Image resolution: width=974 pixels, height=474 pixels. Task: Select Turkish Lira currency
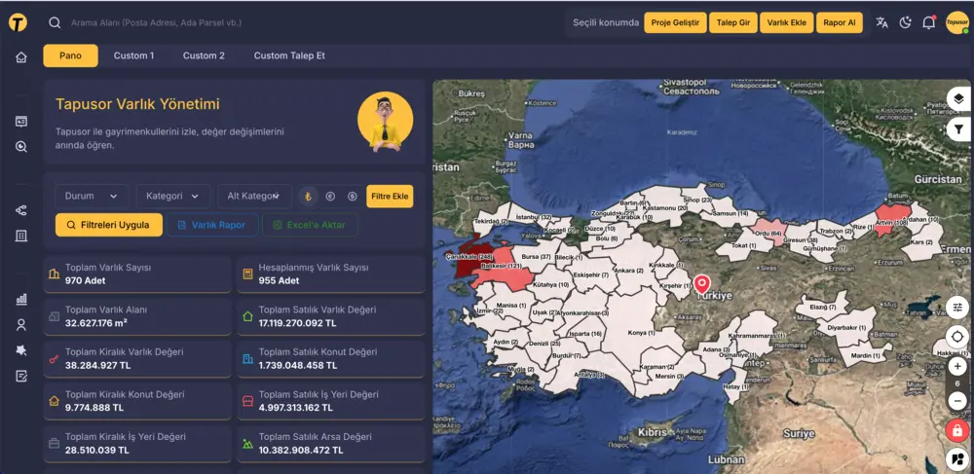308,196
